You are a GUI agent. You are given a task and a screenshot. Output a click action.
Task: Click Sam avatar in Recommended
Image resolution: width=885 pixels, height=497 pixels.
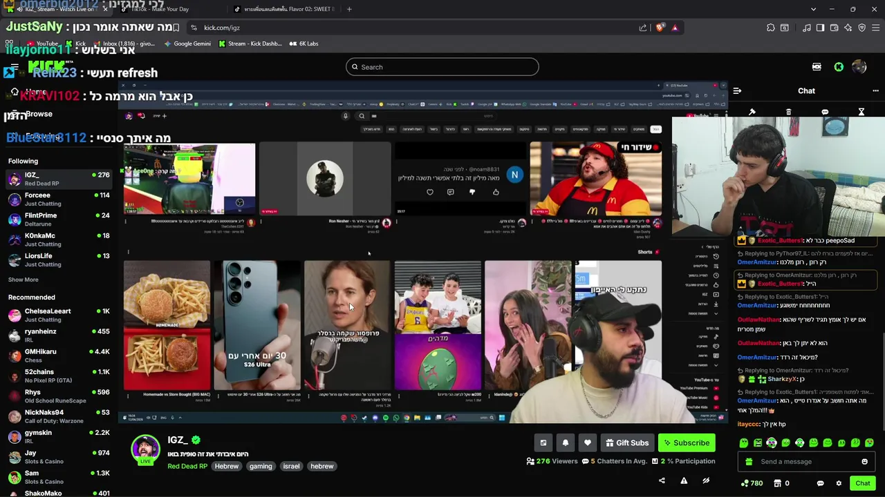[15, 477]
